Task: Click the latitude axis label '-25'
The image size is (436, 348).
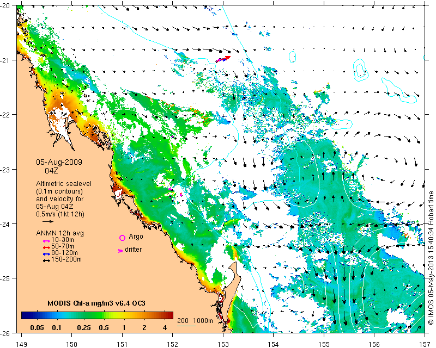Action: click(6, 278)
